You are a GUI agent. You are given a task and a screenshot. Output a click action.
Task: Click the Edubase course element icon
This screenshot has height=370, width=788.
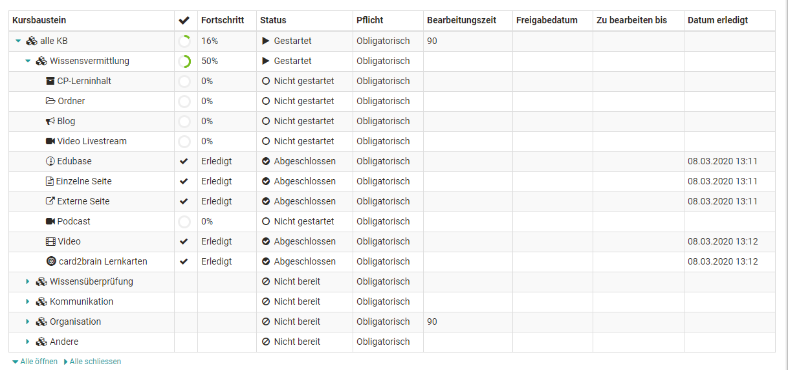click(50, 161)
